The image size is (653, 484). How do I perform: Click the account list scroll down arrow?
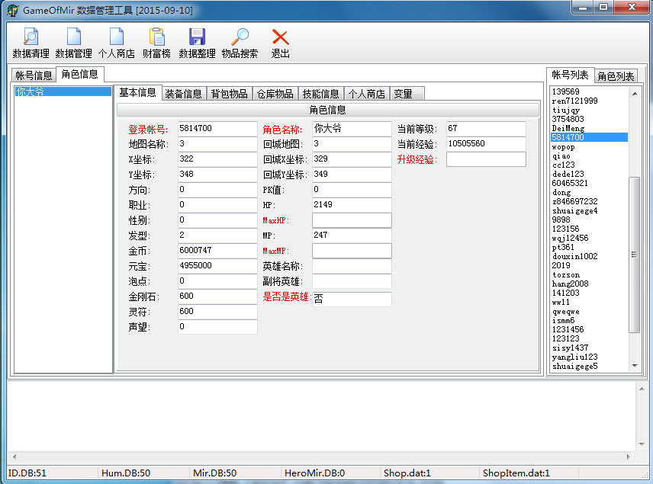coord(635,366)
